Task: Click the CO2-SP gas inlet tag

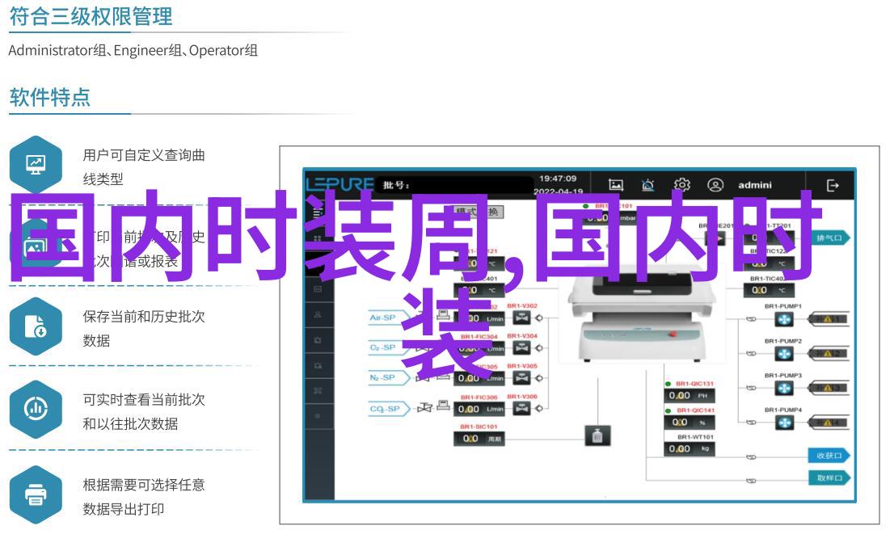Action: tap(388, 409)
